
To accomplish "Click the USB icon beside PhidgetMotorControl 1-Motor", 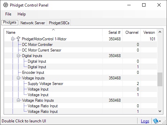I will tap(18, 39).
